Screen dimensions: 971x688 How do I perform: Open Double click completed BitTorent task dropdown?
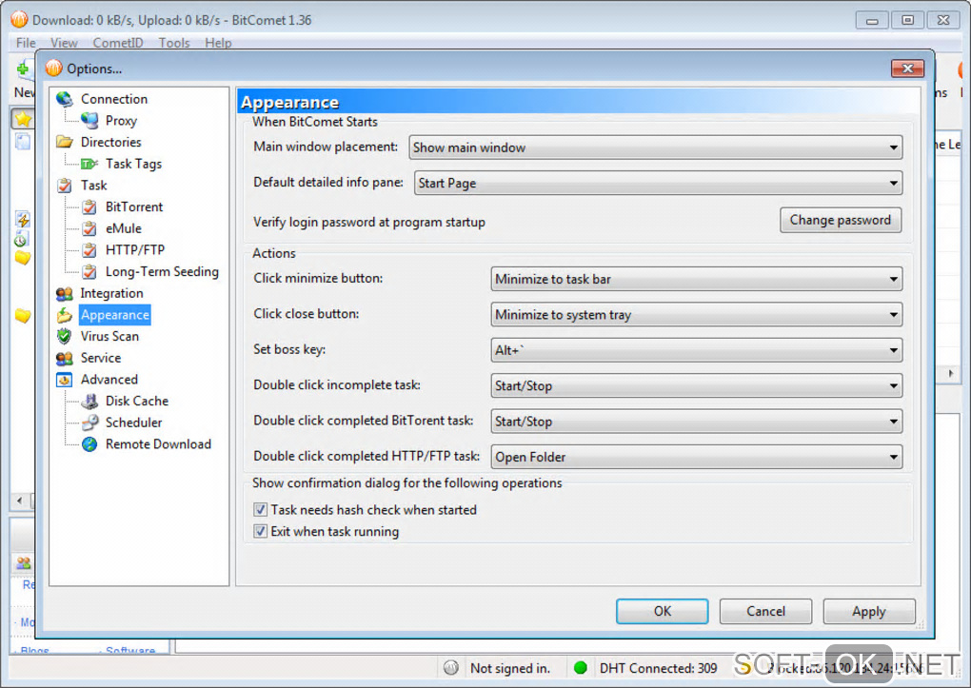697,422
